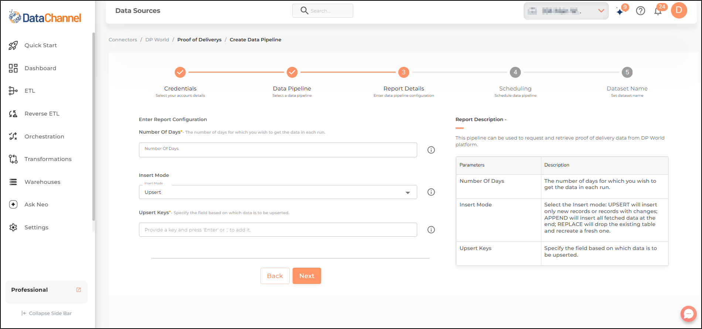Screen dimensions: 702x329
Task: Click the Credentials step label
Action: 180,89
